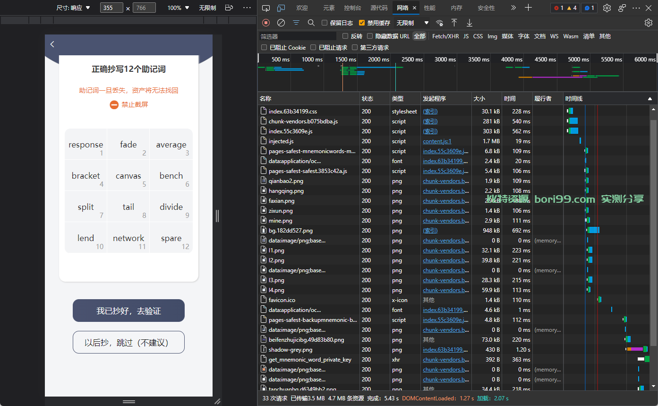Click the network filter input field
The width and height of the screenshot is (658, 406).
[x=298, y=36]
